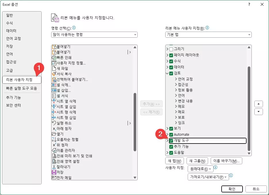Click the 이름 바꾸기 button

pos(226,161)
